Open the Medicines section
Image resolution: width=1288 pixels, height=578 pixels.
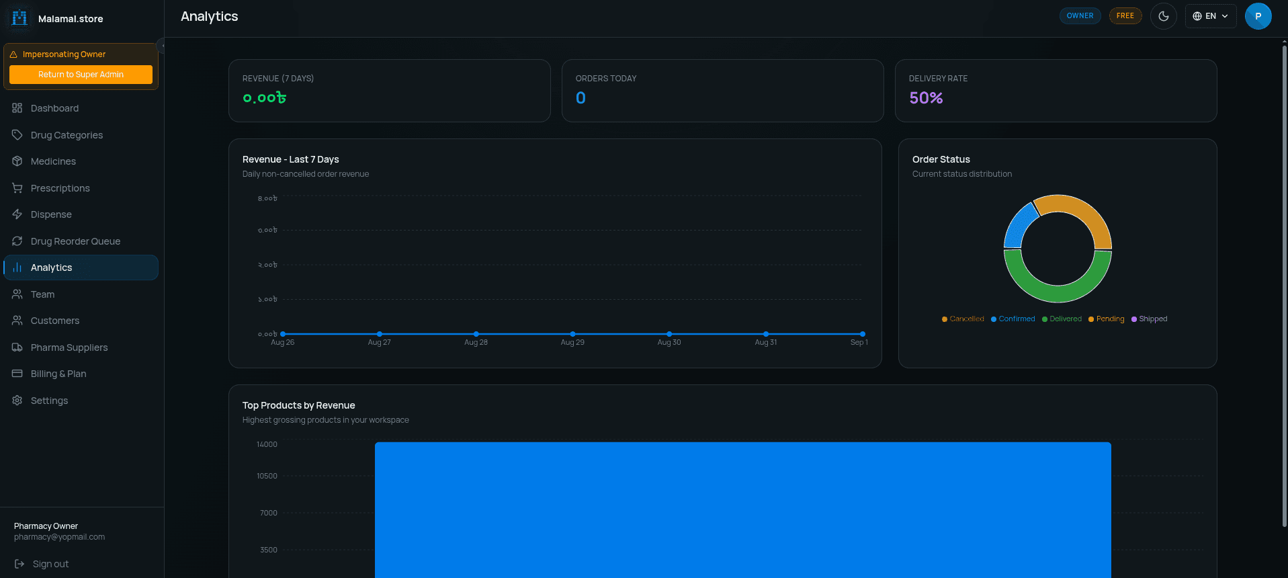coord(81,161)
